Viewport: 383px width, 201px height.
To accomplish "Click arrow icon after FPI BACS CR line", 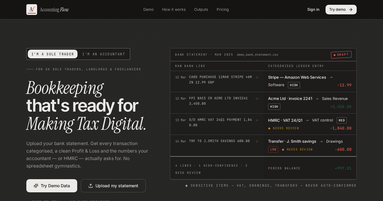I will (257, 99).
